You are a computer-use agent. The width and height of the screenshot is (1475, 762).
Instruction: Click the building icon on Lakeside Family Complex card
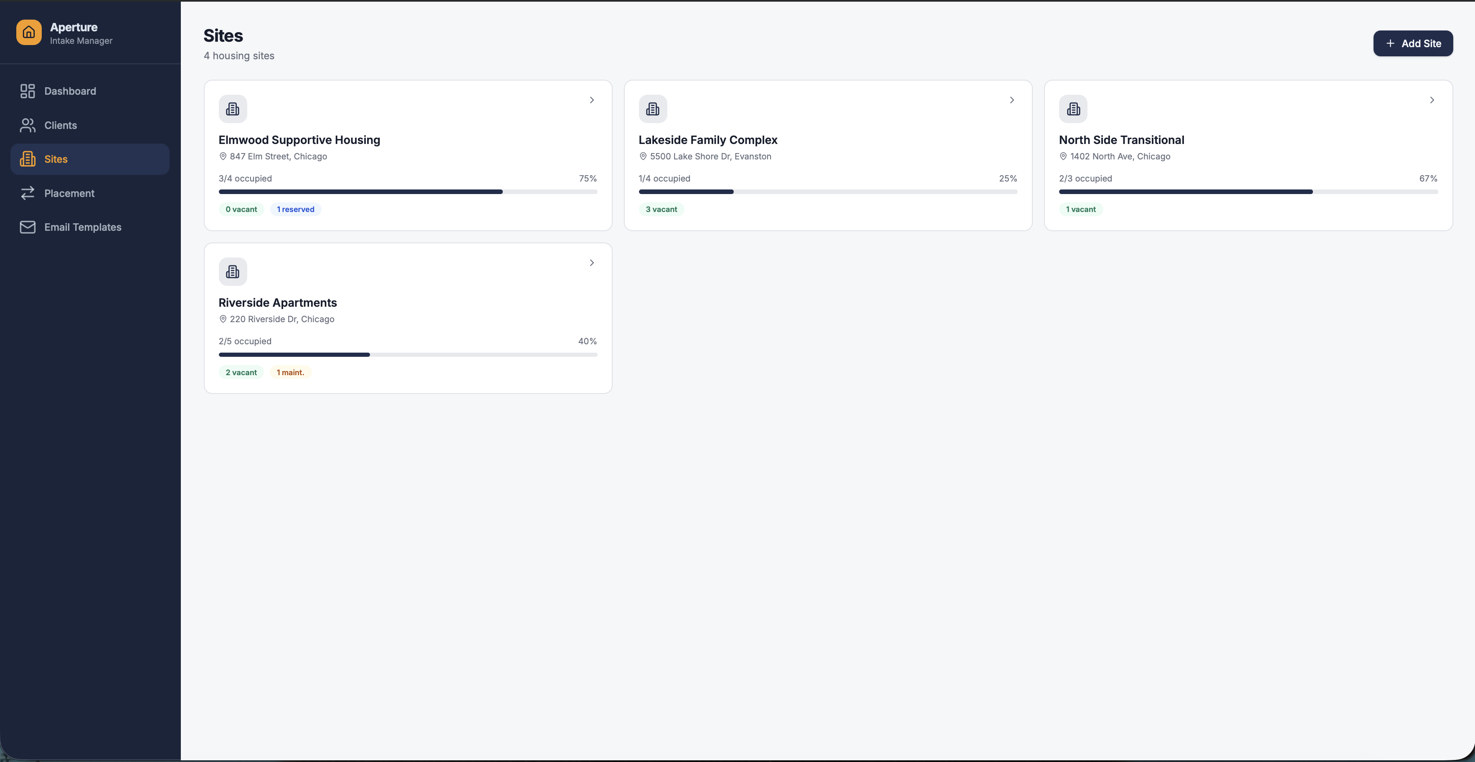coord(653,108)
